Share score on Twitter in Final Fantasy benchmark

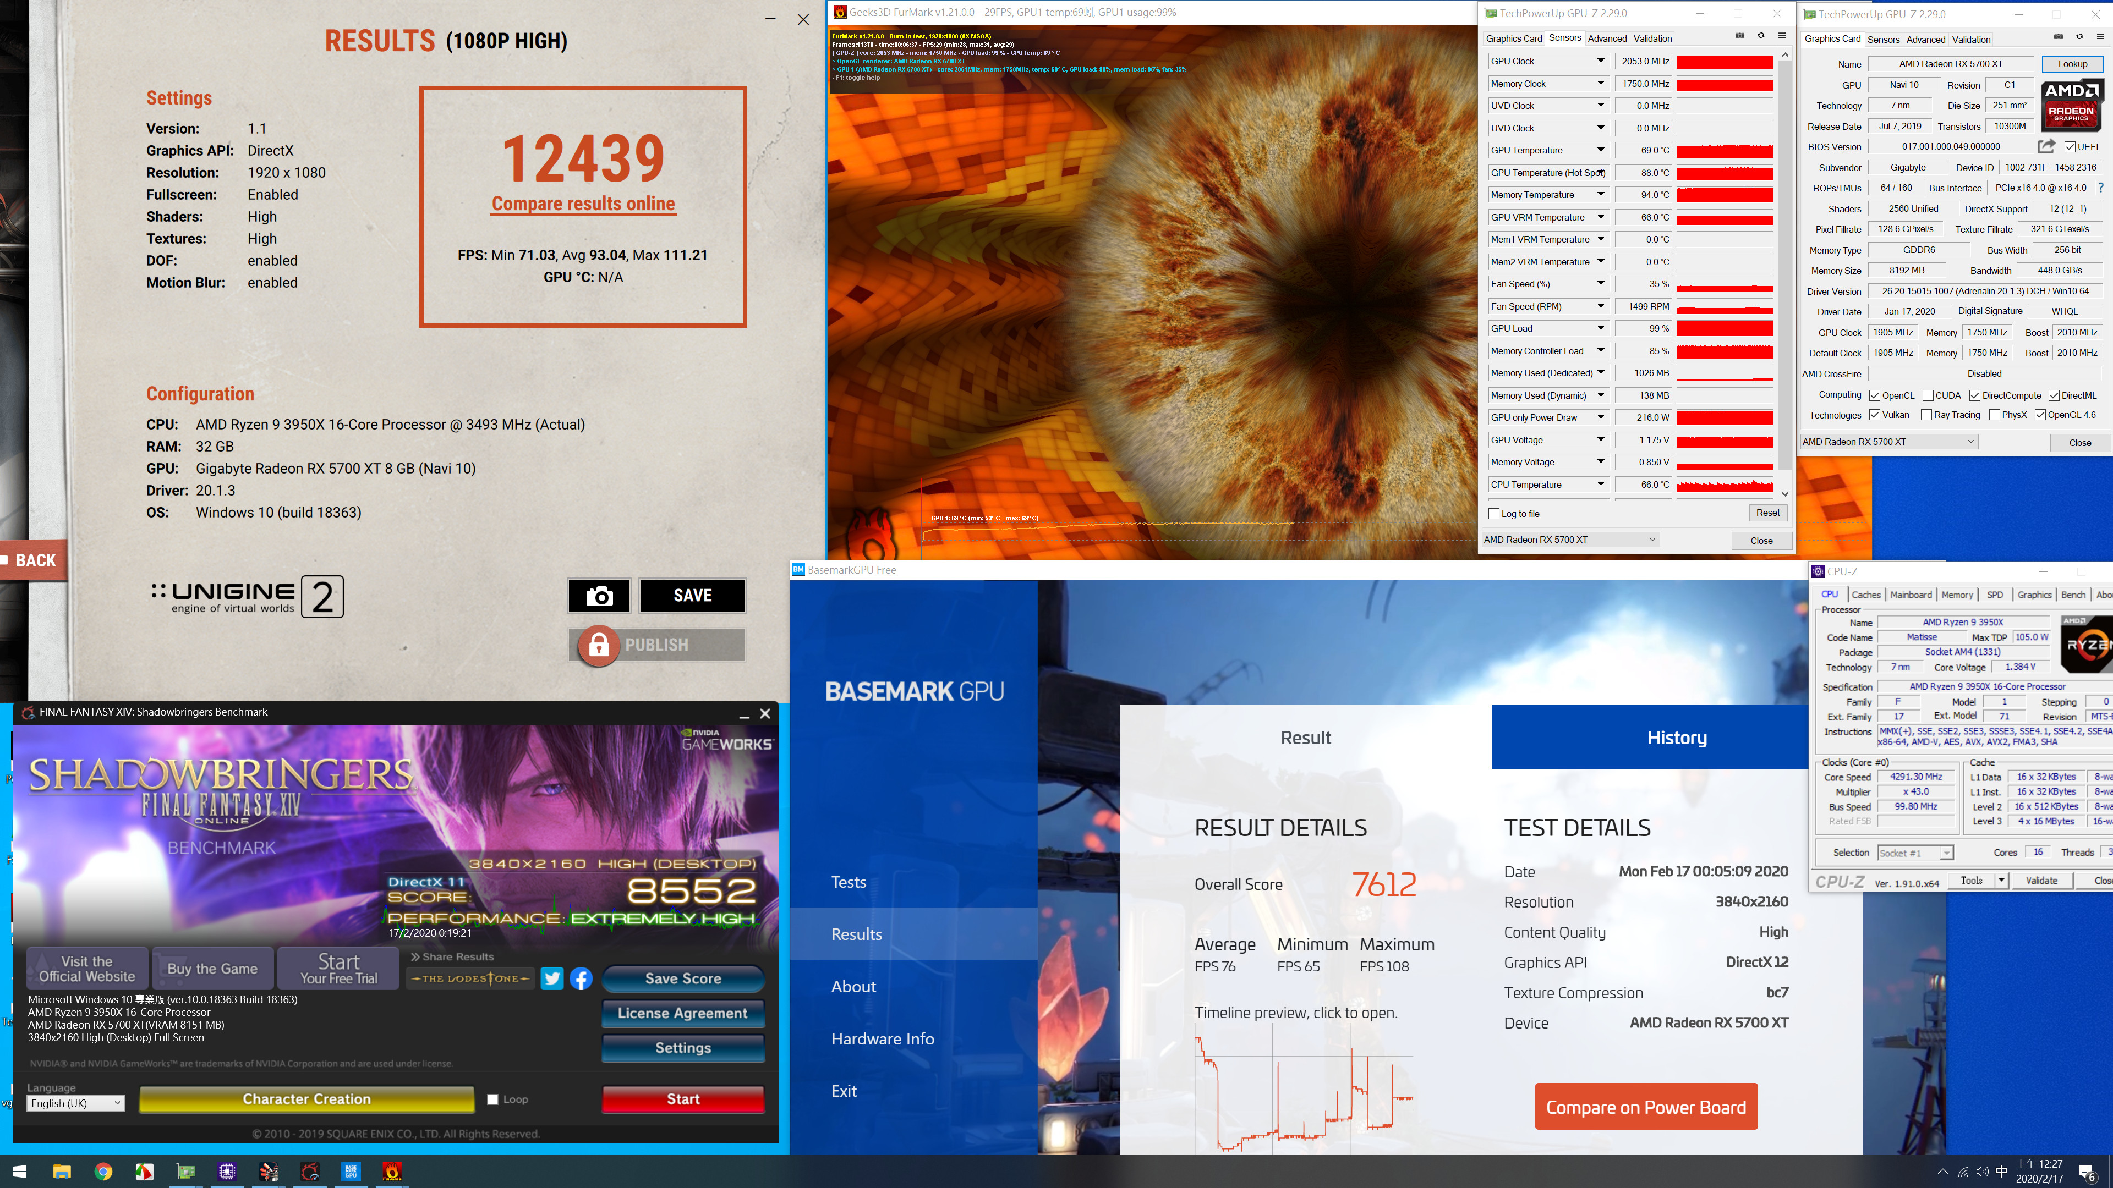(552, 978)
